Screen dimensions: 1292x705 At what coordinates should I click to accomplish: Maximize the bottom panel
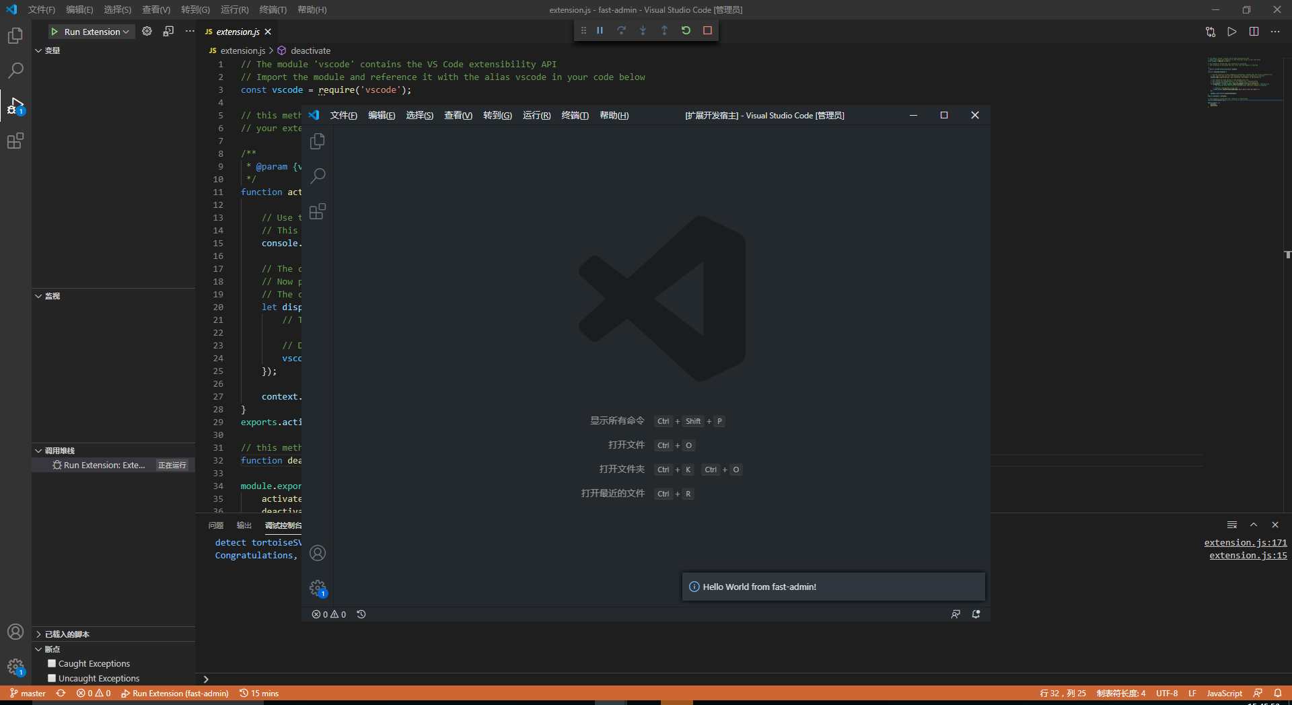(1254, 525)
